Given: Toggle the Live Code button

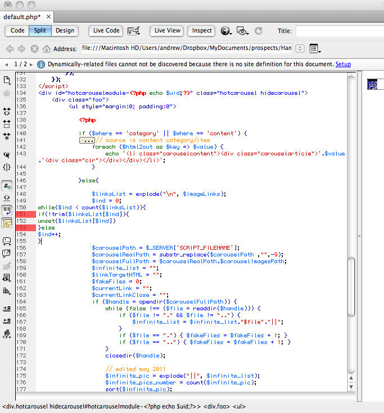Looking at the screenshot, I should coord(106,30).
